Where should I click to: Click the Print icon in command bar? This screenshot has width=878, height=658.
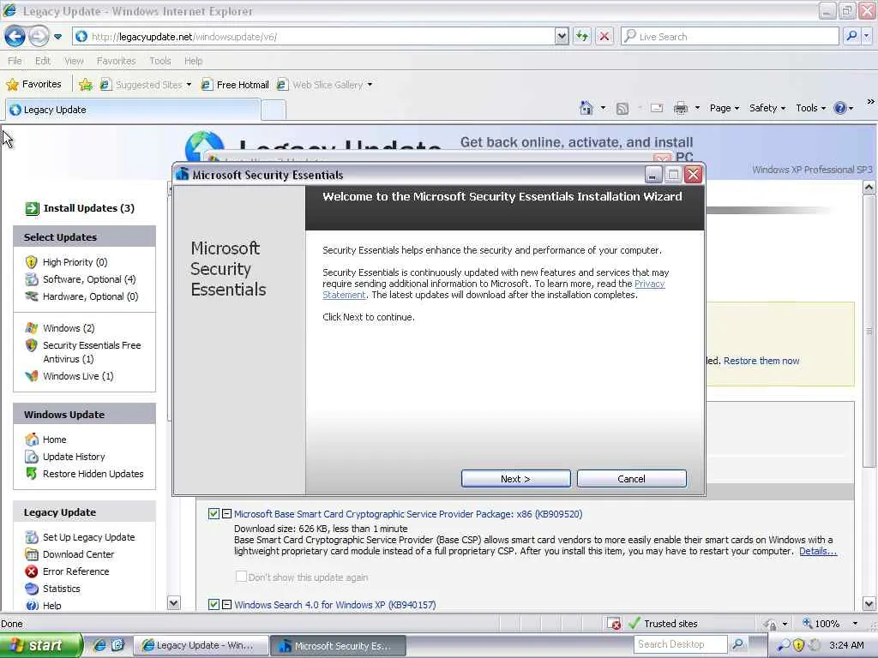[x=680, y=108]
